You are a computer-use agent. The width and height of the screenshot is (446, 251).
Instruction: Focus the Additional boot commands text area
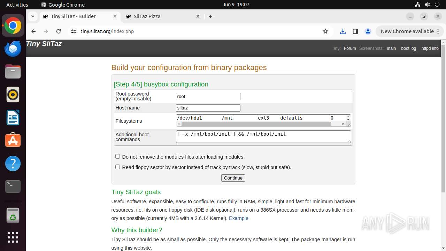(263, 137)
